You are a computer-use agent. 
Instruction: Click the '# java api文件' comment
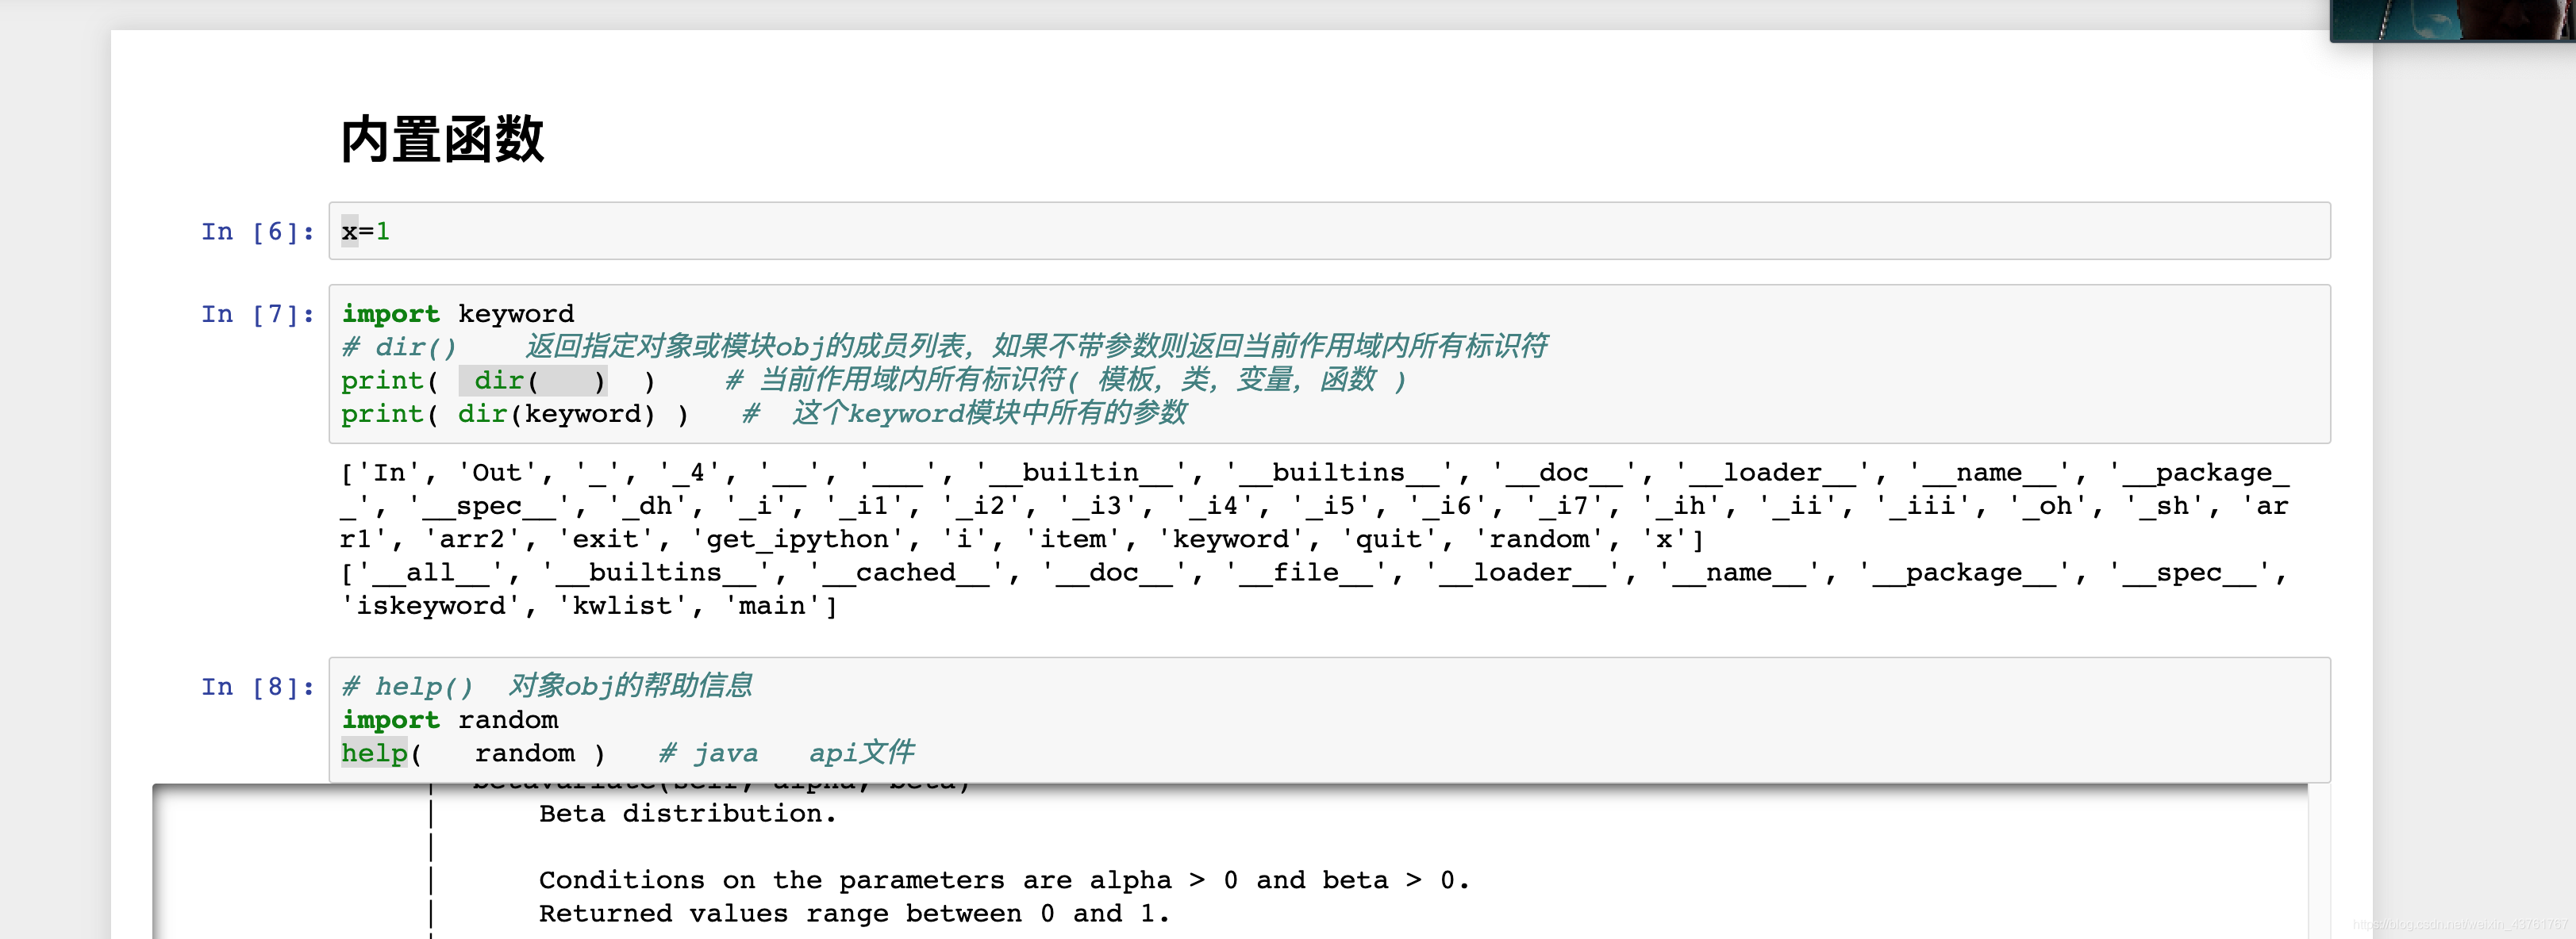(x=787, y=753)
